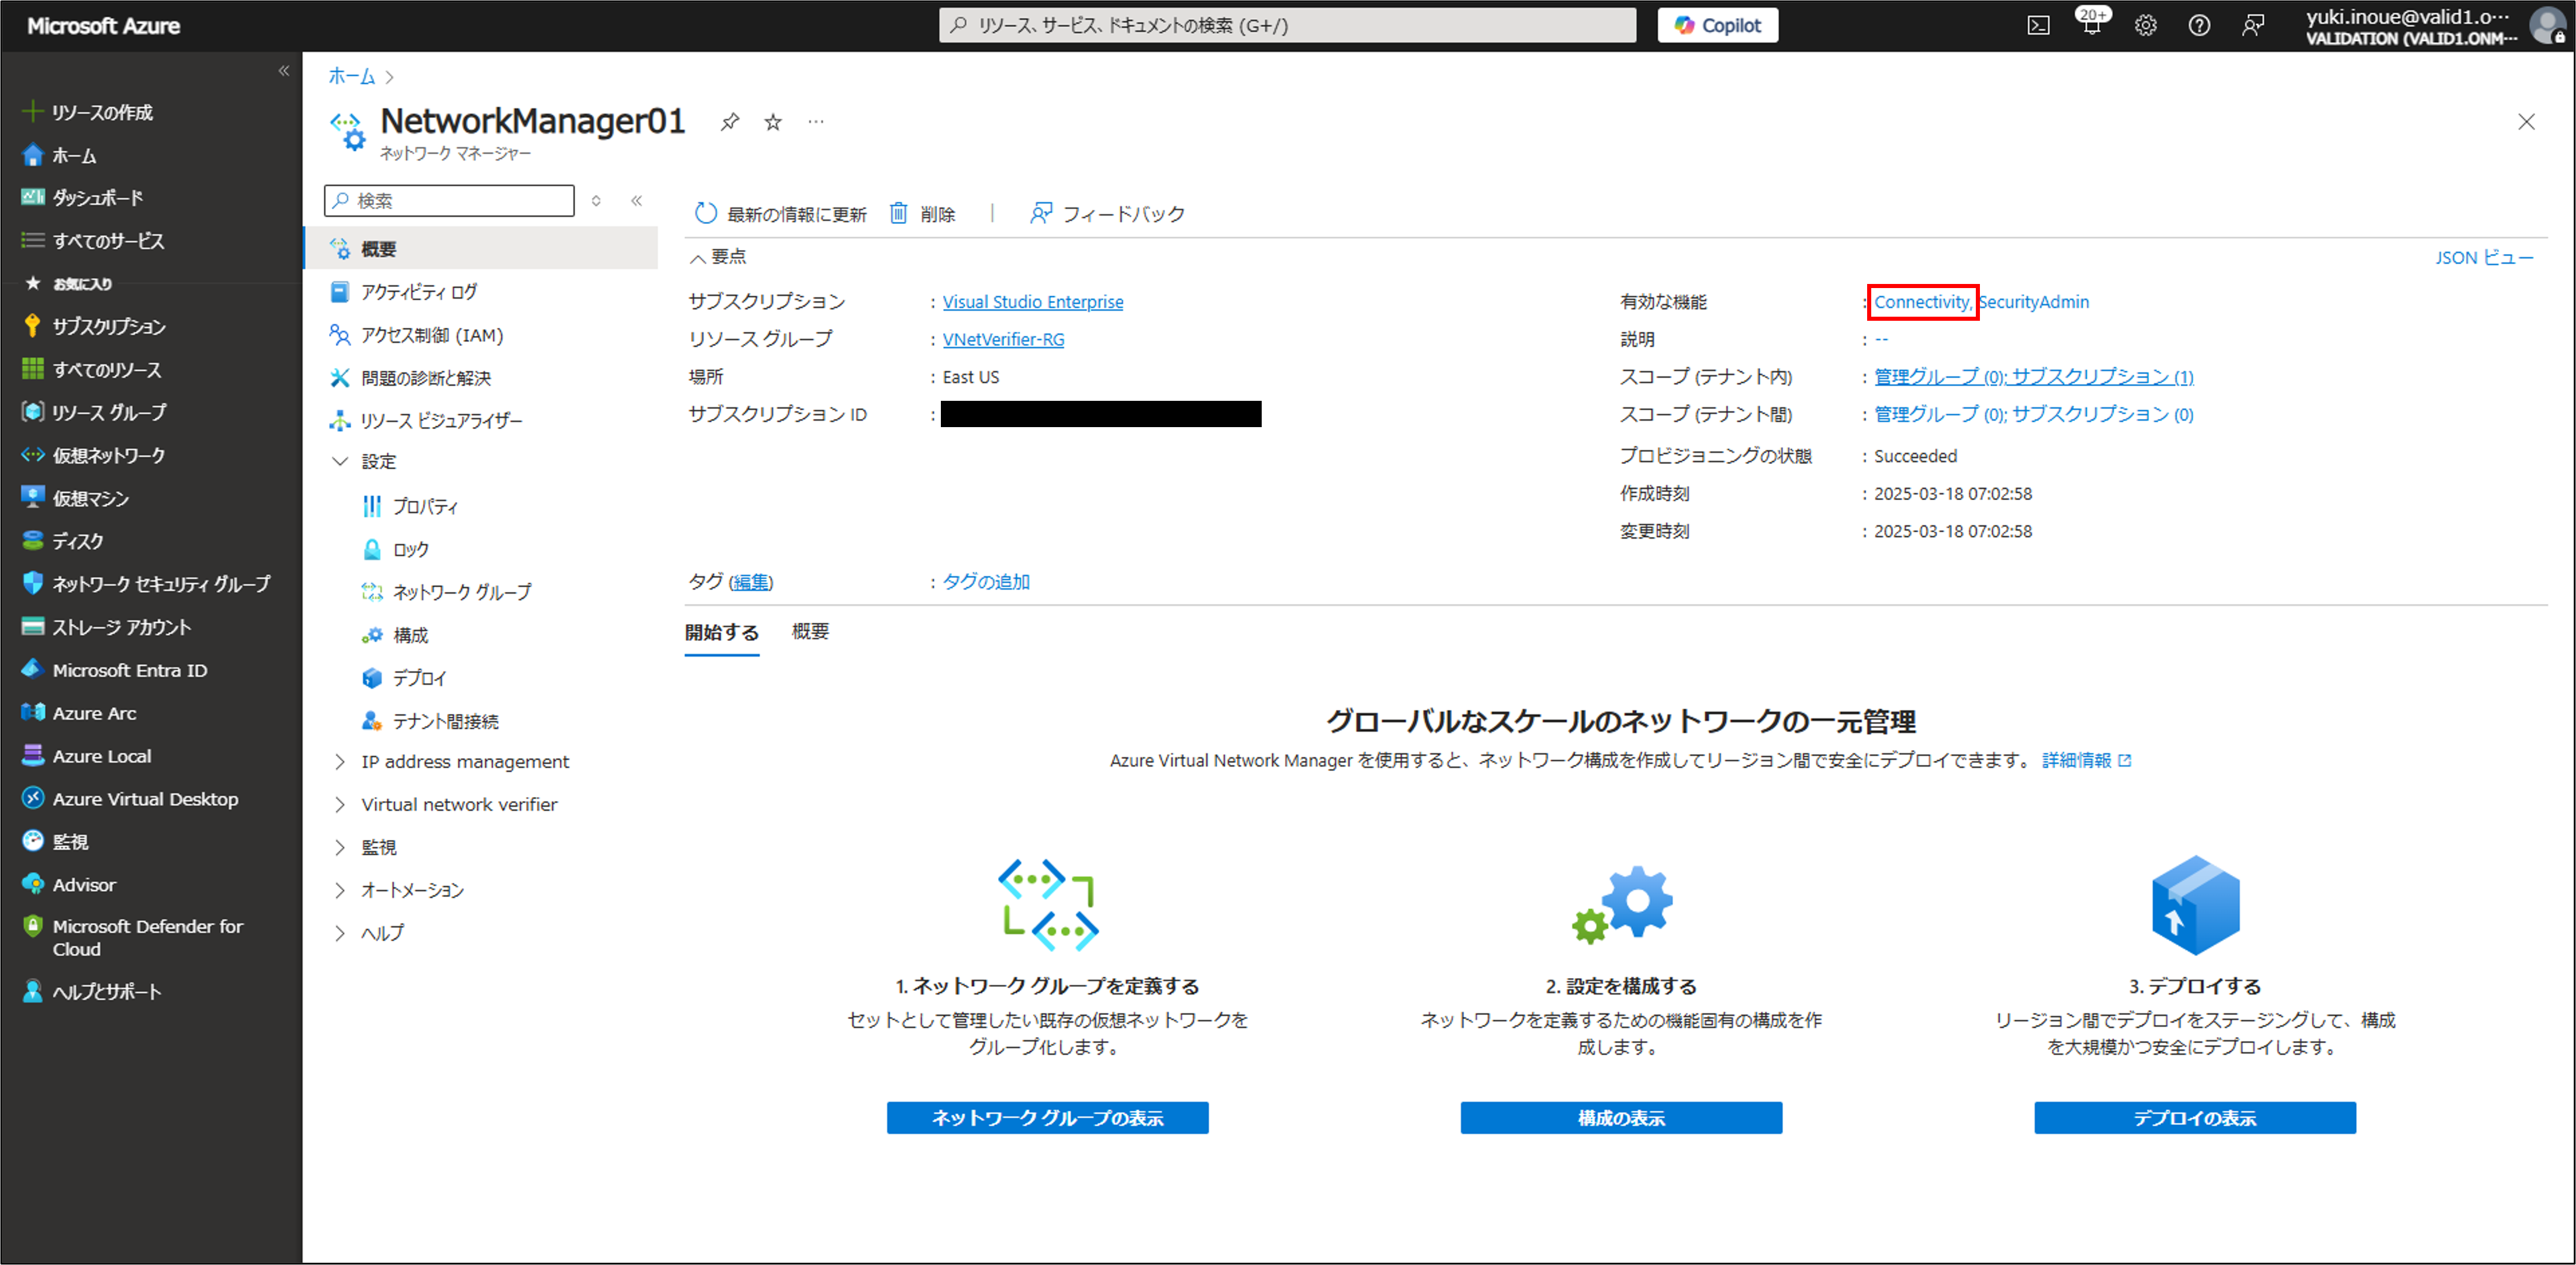The width and height of the screenshot is (2576, 1265).
Task: Create a resource from the sidebar
Action: tap(88, 112)
